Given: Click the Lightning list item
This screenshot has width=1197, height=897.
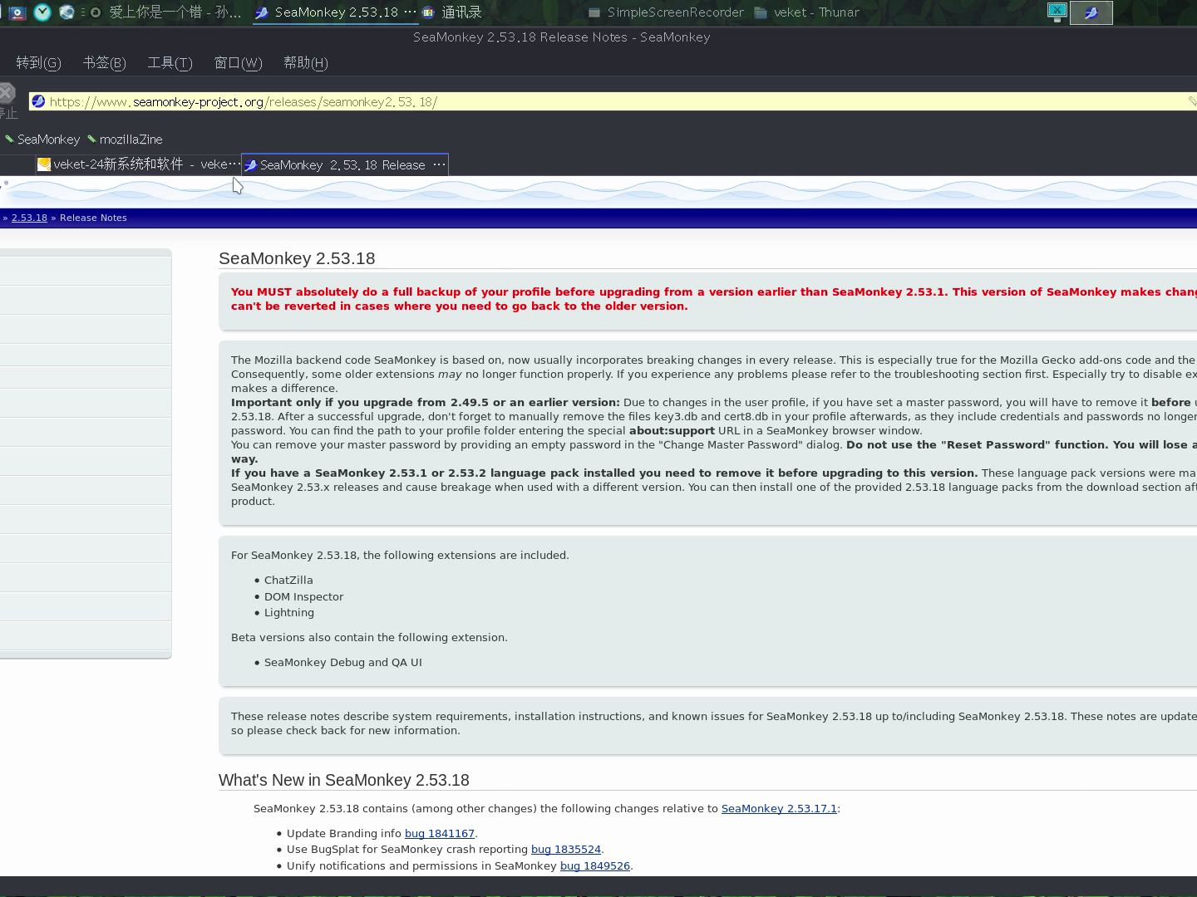Looking at the screenshot, I should 289,613.
